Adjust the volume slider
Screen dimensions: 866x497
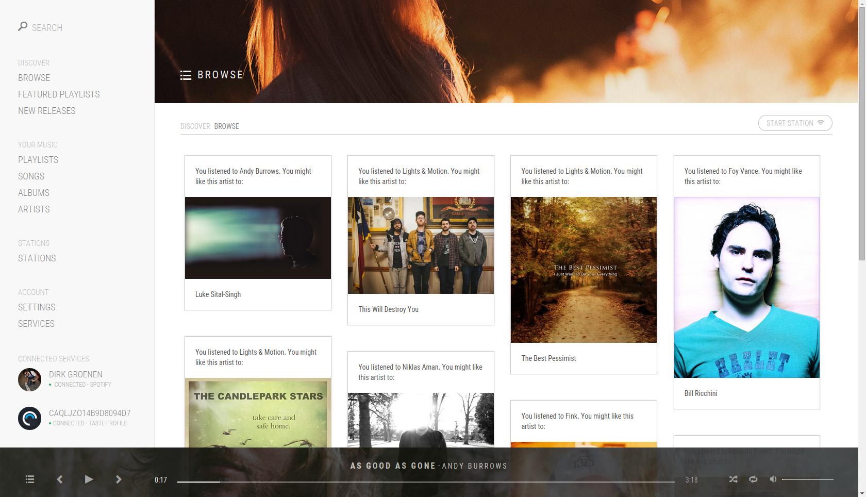point(808,479)
